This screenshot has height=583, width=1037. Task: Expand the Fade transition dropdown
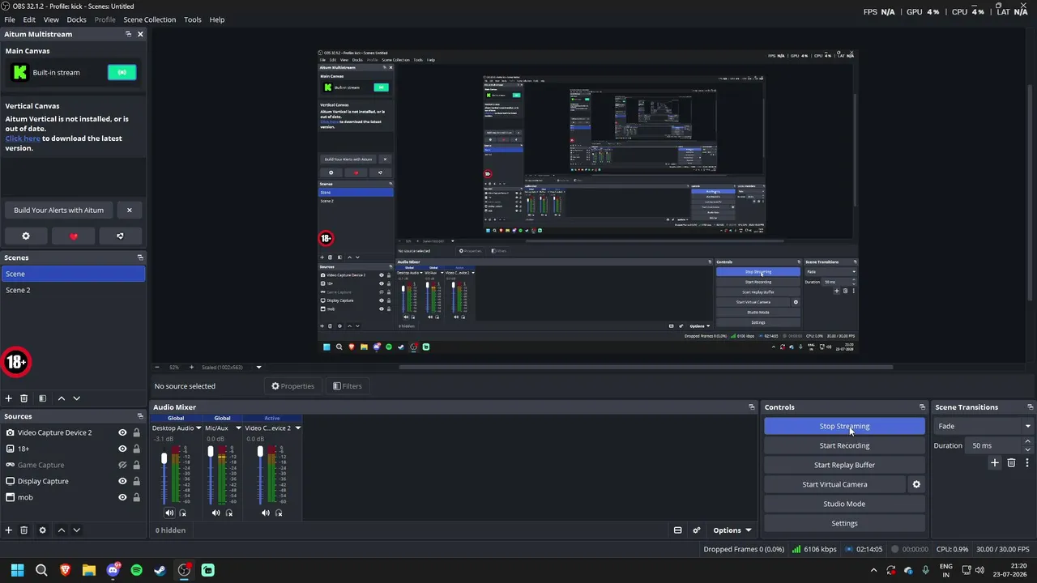984,426
